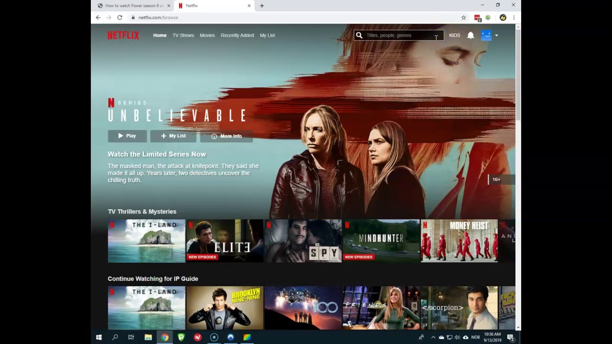
Task: Add Unbelievable to My List
Action: [x=173, y=136]
